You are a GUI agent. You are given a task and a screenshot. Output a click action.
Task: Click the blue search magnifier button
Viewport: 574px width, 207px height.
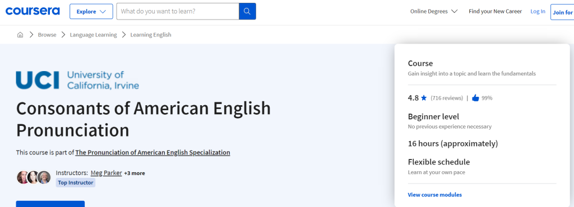pos(247,11)
